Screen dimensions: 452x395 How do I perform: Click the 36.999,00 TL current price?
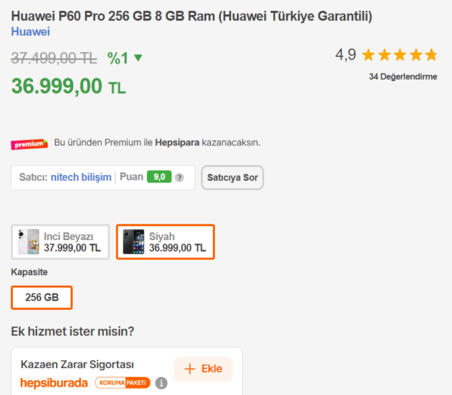tap(68, 86)
